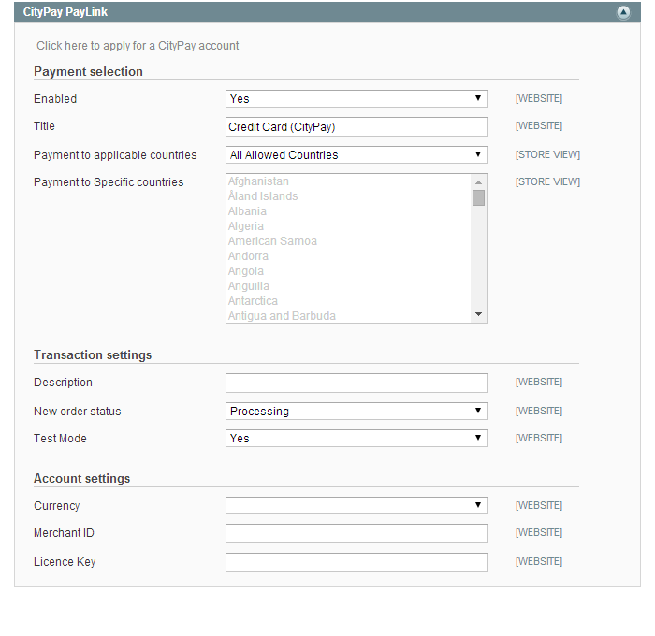
Task: Expand the New order status dropdown
Action: [357, 412]
